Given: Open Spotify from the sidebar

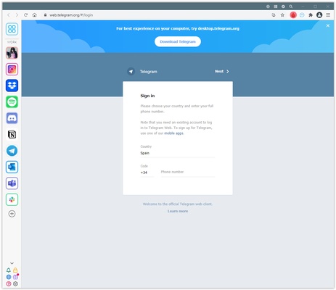Looking at the screenshot, I should click(12, 101).
